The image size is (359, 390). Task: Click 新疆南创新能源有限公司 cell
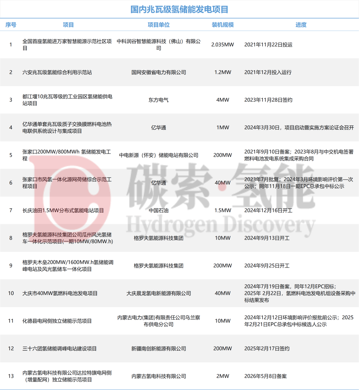(159, 348)
